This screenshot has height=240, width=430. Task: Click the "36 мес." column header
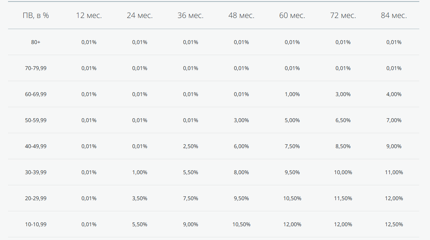click(x=191, y=16)
